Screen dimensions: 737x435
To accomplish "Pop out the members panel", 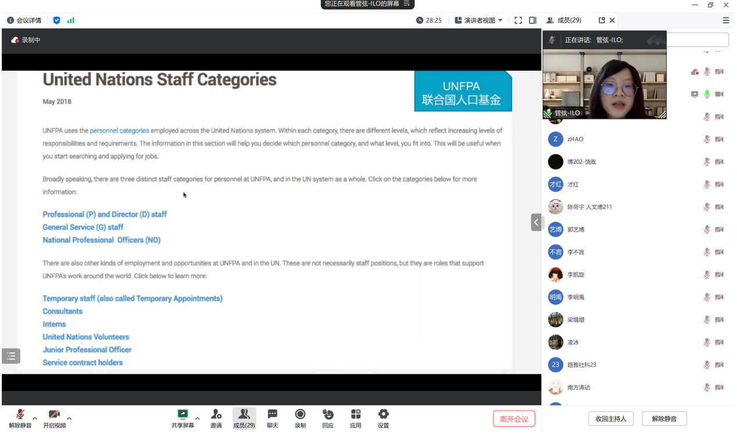I will click(x=602, y=20).
